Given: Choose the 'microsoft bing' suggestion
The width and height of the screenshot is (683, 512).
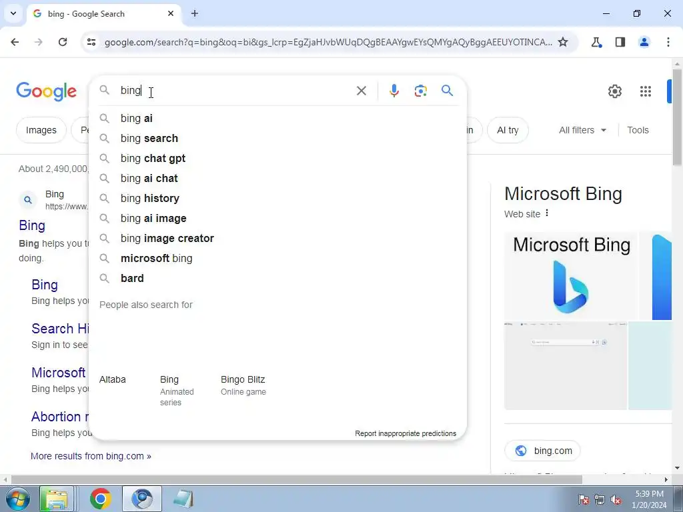Looking at the screenshot, I should 277,258.
